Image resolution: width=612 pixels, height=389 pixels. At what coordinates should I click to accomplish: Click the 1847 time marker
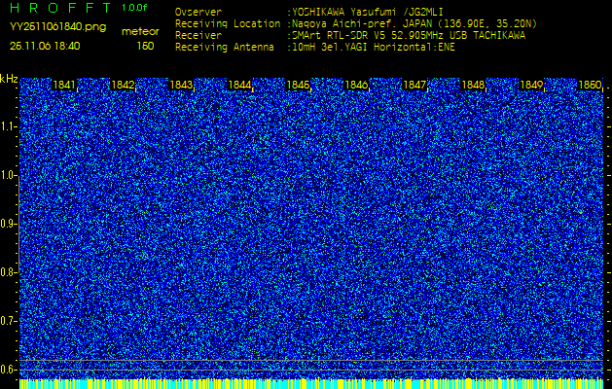[x=414, y=85]
